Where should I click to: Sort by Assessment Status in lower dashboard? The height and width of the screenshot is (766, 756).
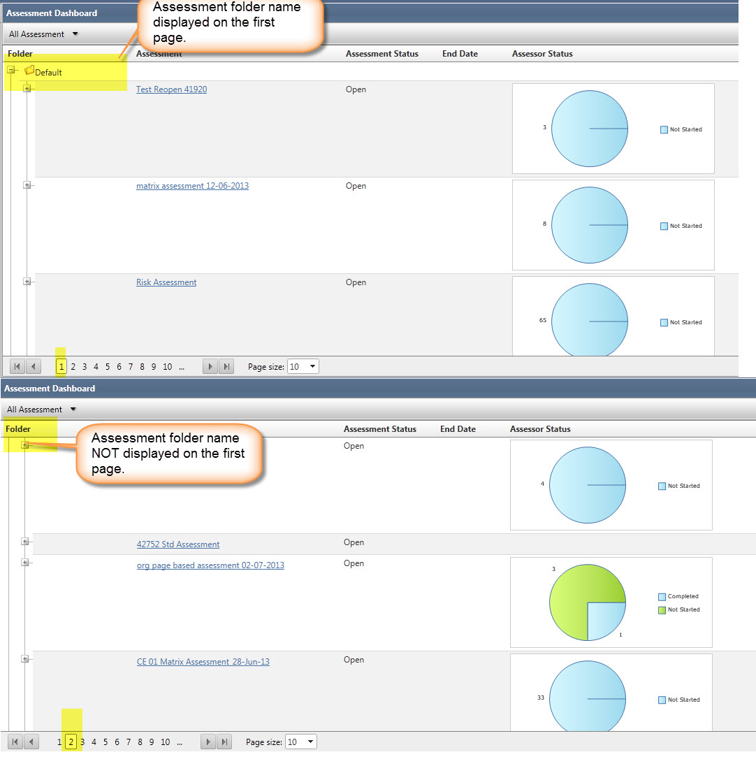[x=380, y=429]
